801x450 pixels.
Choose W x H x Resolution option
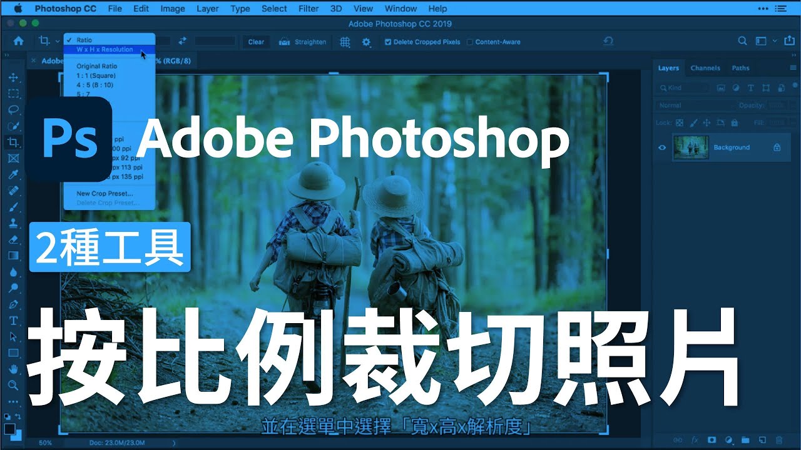point(108,49)
